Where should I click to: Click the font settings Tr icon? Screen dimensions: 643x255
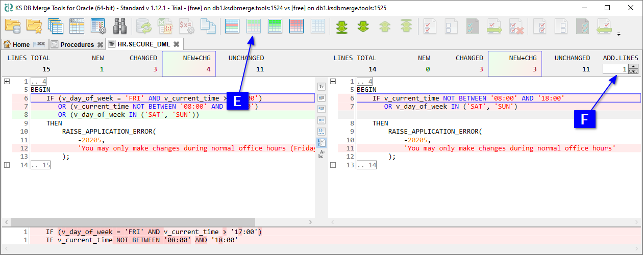click(321, 87)
